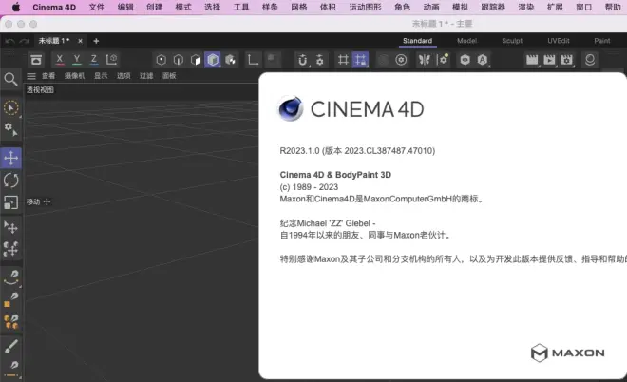Toggle the Z axis lock
627x382 pixels.
coord(94,60)
